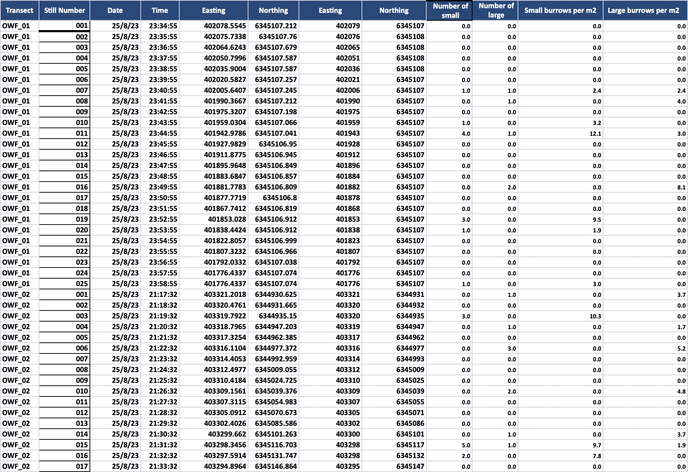Click time cell 23:54:55

160,241
